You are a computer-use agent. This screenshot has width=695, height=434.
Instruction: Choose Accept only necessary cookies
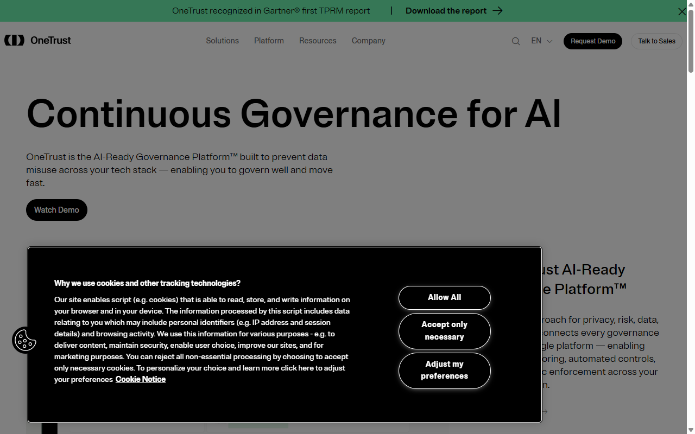(x=444, y=330)
